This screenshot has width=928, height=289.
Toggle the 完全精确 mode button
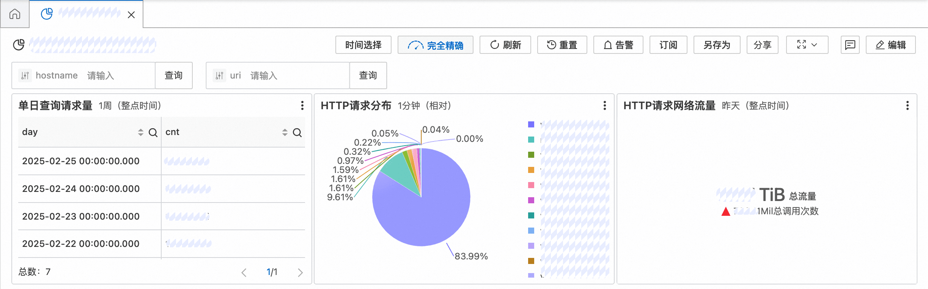click(x=435, y=45)
